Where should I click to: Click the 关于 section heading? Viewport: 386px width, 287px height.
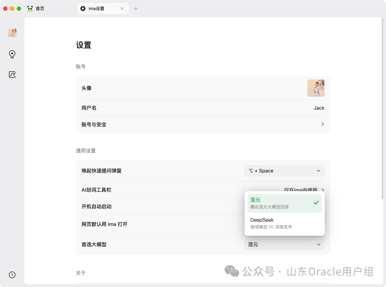coord(81,273)
